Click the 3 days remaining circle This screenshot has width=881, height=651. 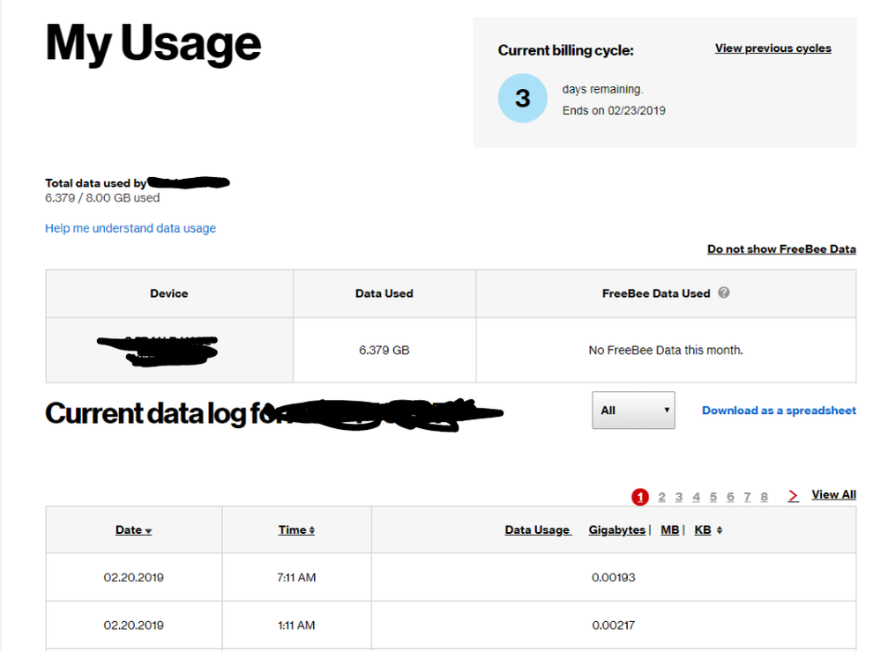[x=522, y=98]
